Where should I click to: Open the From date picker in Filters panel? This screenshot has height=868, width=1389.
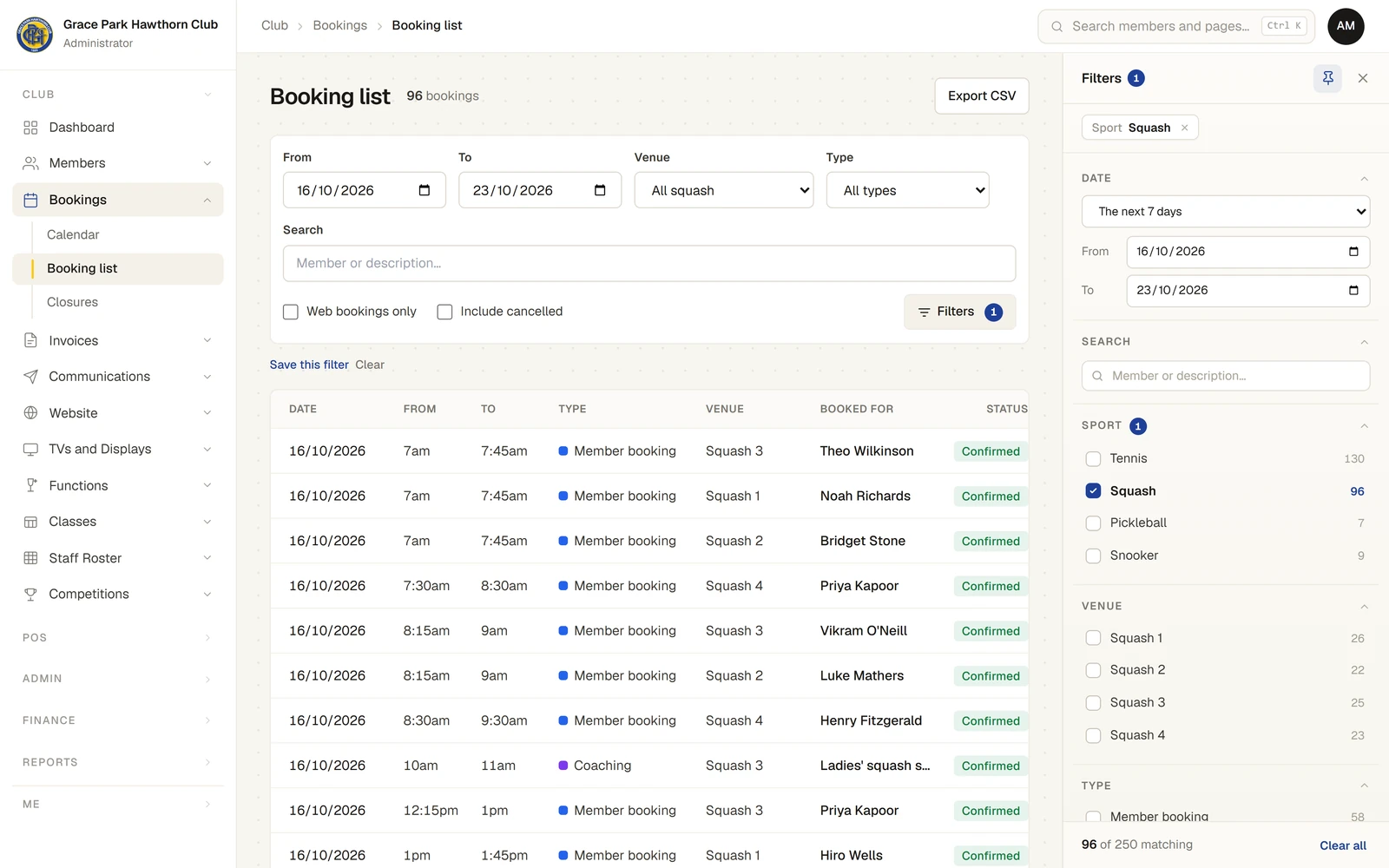tap(1353, 252)
